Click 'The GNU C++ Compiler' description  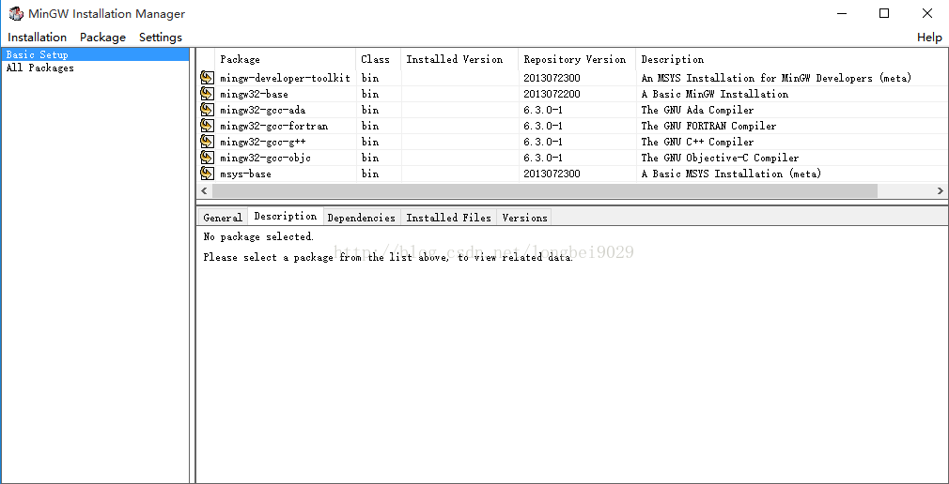tap(697, 142)
